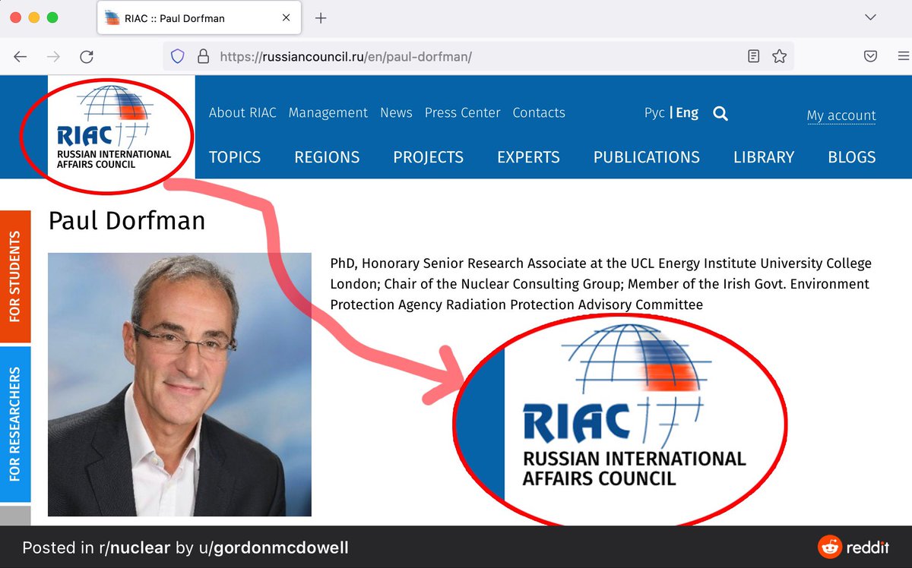Image resolution: width=912 pixels, height=568 pixels.
Task: Select the RIAC :: Paul Dorfman tab
Action: click(199, 18)
